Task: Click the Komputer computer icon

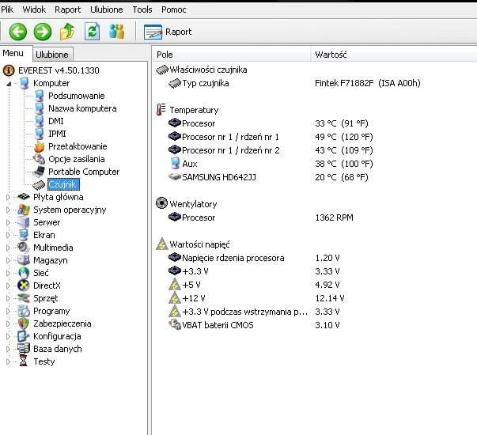Action: tap(24, 83)
